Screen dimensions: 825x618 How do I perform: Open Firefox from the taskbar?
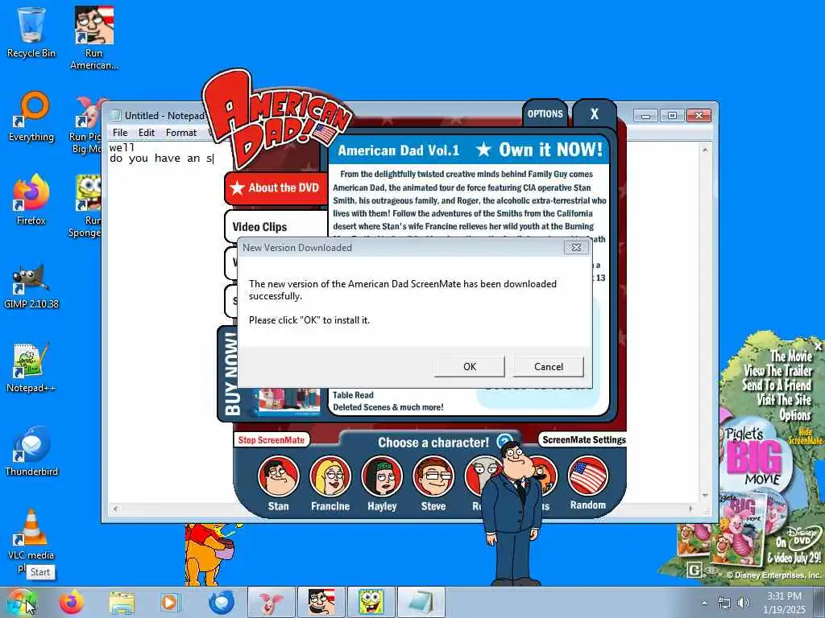[x=71, y=602]
